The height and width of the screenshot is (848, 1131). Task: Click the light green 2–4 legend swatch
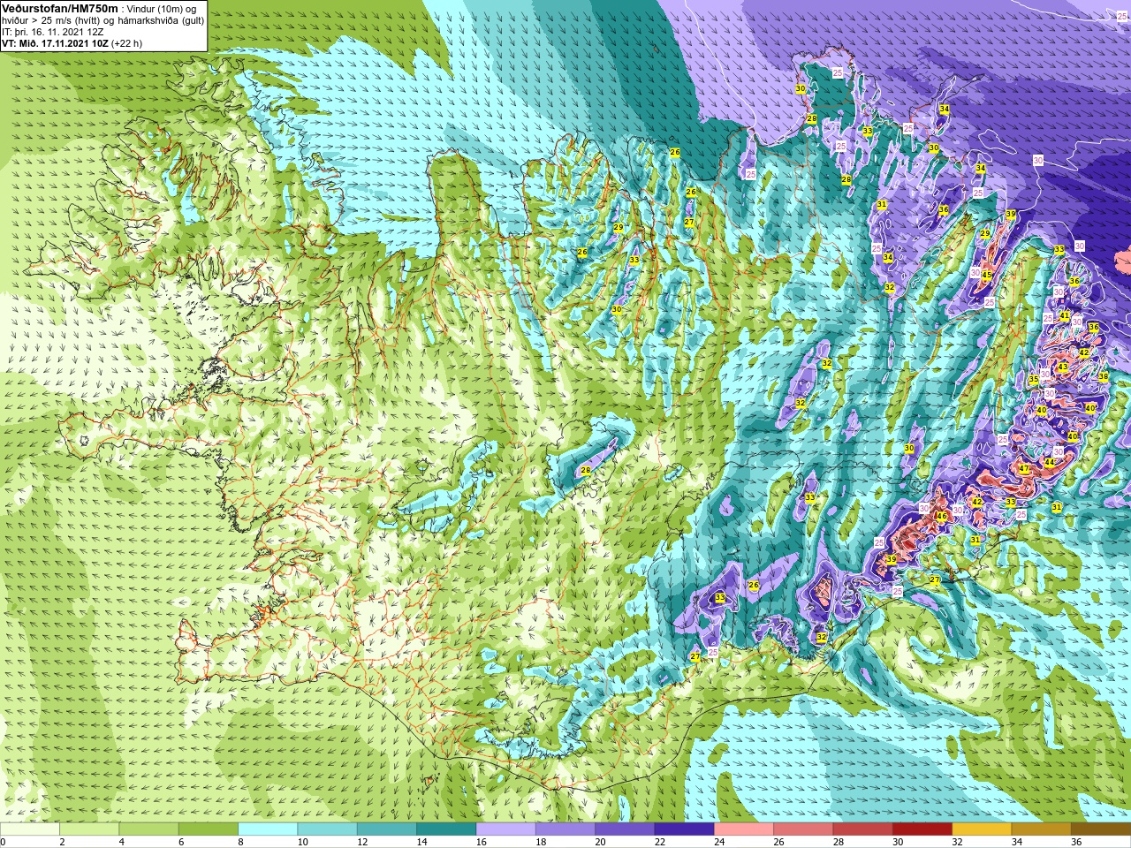tap(89, 829)
